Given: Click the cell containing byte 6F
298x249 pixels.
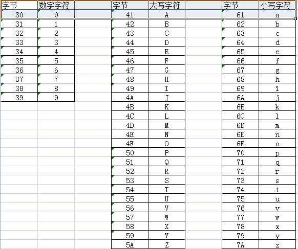Looking at the screenshot, I should click(x=241, y=144).
